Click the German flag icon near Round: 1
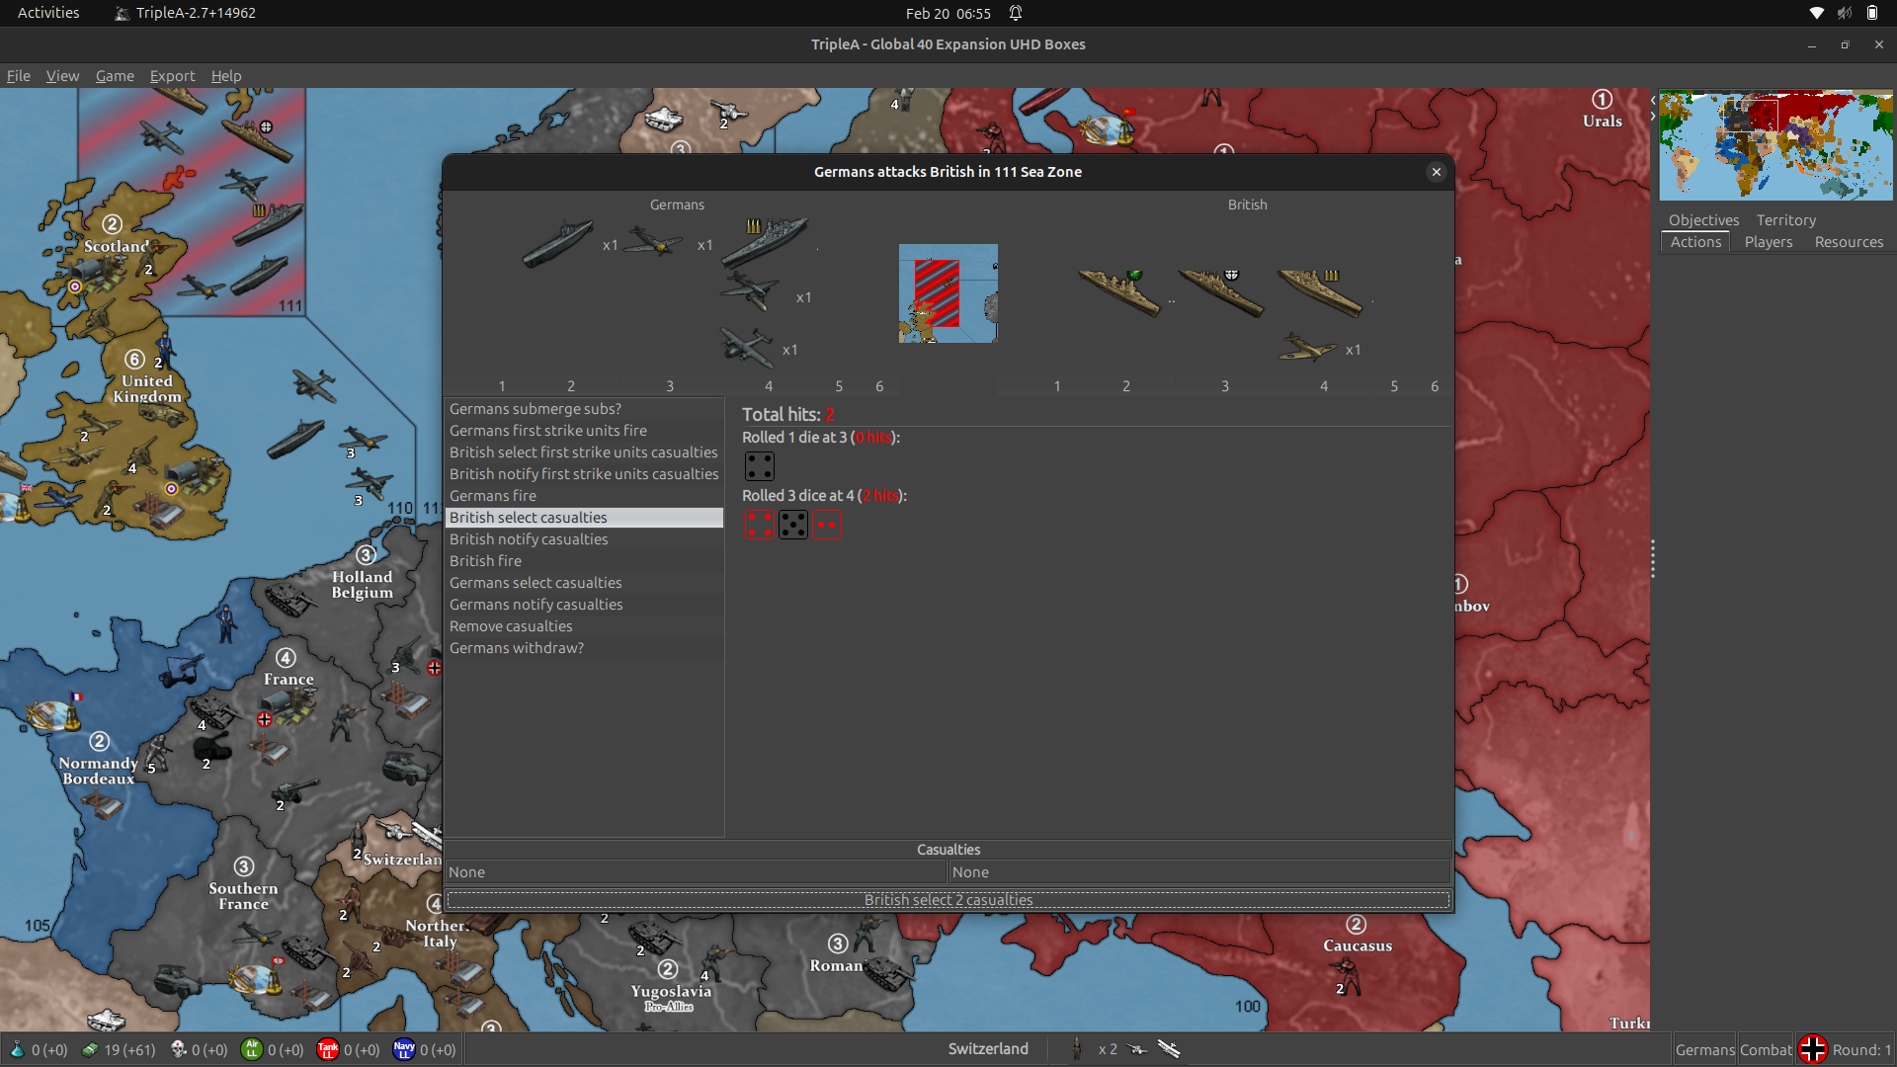The image size is (1897, 1067). click(1814, 1049)
